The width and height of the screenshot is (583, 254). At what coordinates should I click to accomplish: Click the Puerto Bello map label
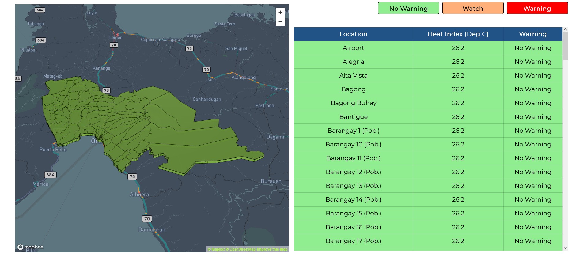[53, 150]
